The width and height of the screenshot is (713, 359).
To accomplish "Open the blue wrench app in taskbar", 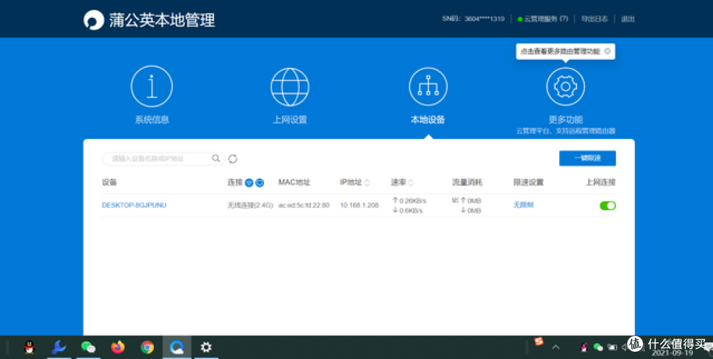I will (x=59, y=347).
